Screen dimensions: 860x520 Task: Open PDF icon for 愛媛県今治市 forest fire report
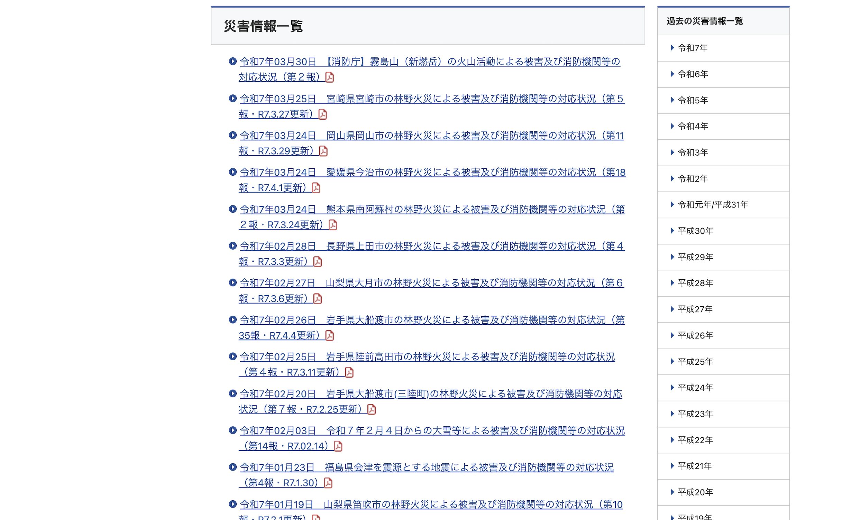pos(316,188)
